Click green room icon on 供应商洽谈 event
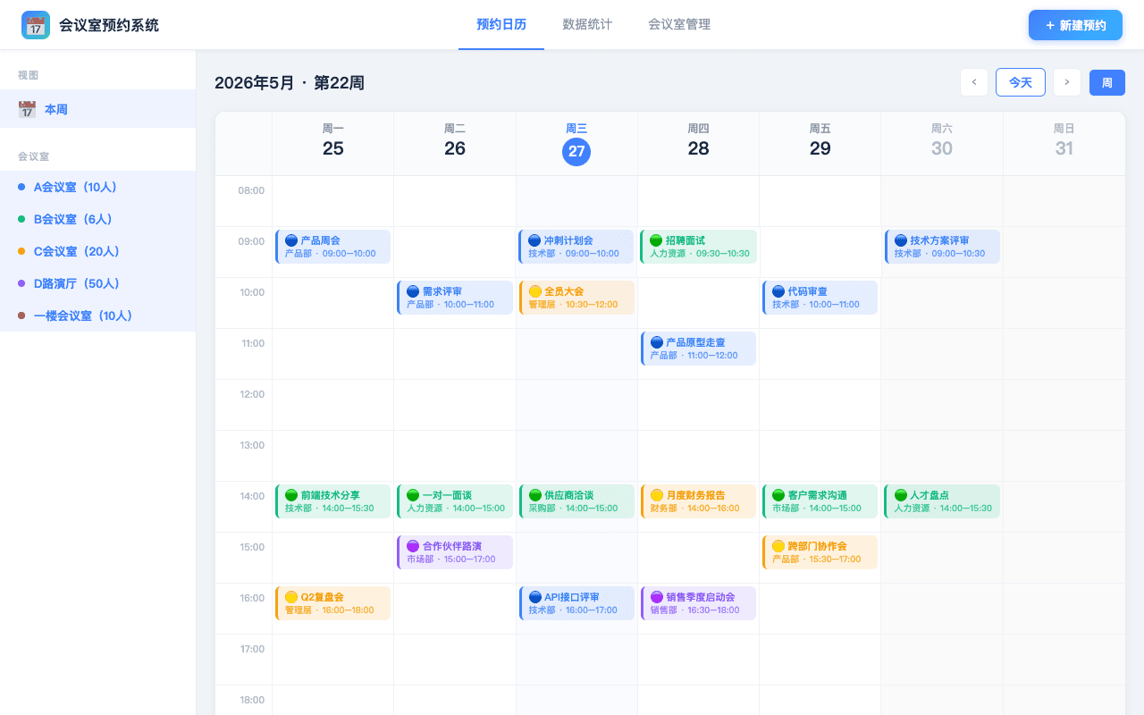 pos(534,495)
